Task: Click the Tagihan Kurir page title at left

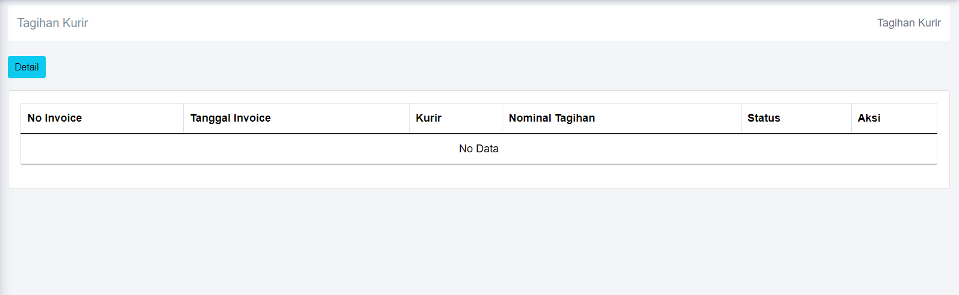Action: pos(52,23)
